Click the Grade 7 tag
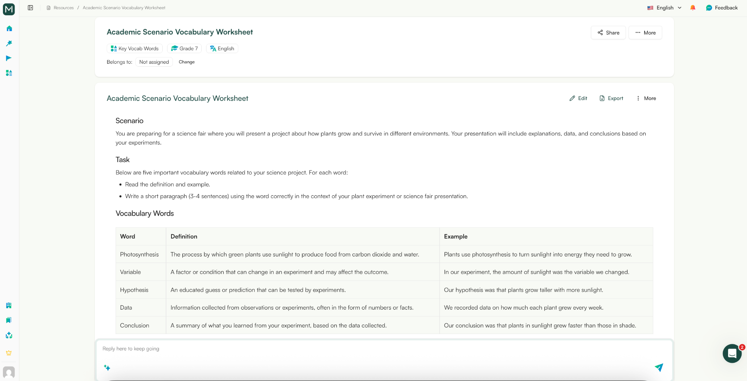747x381 pixels. pos(184,48)
